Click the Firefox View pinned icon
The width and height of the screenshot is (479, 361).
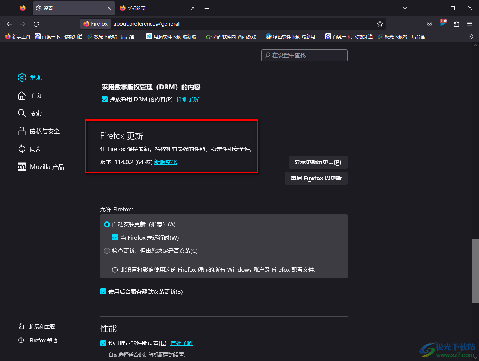[23, 8]
